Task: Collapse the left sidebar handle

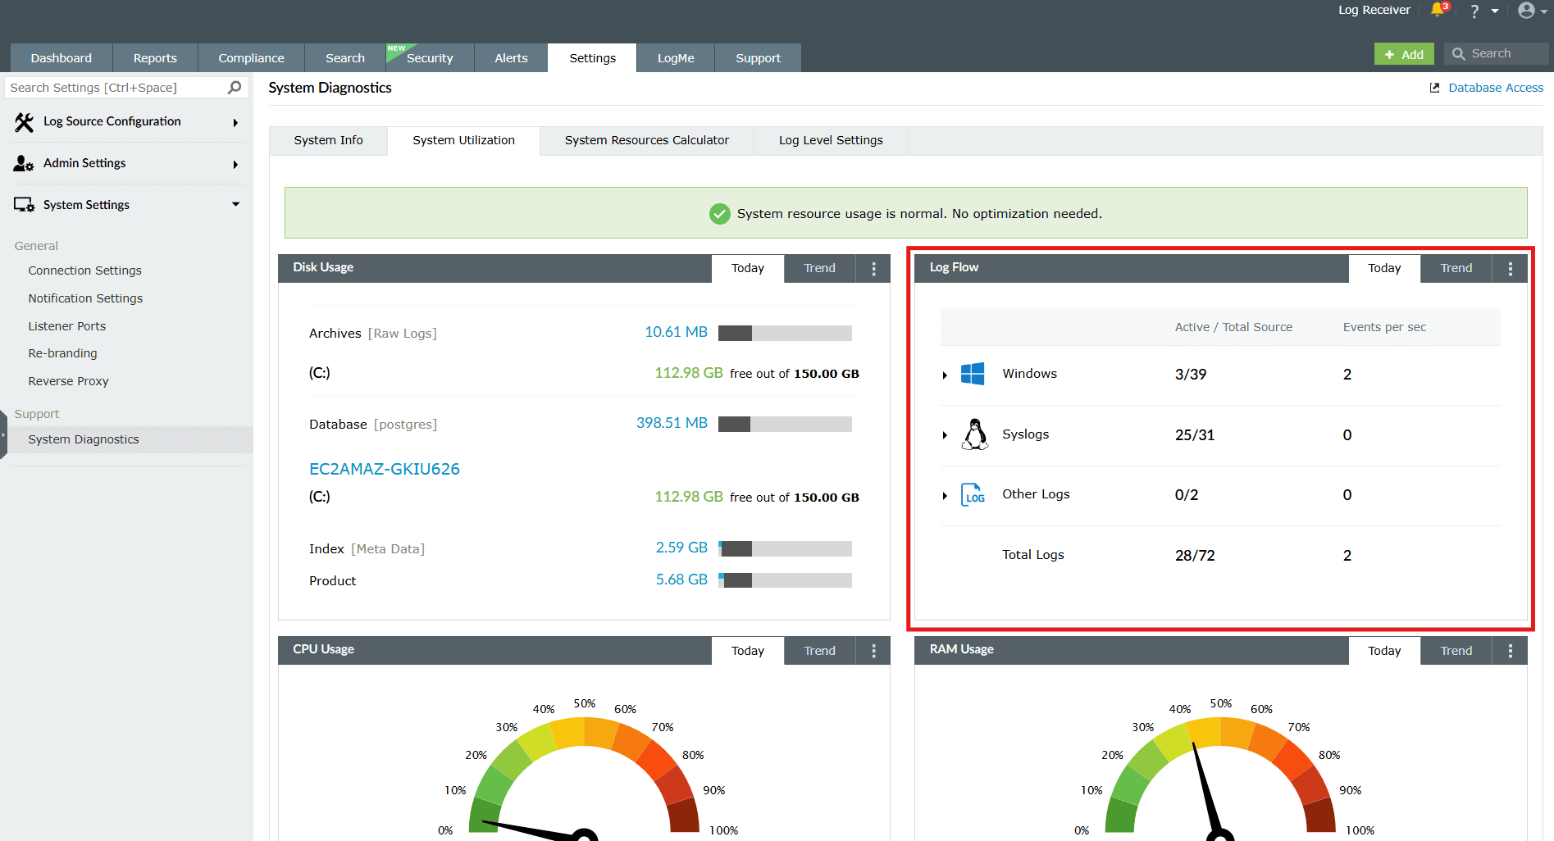Action: coord(3,434)
